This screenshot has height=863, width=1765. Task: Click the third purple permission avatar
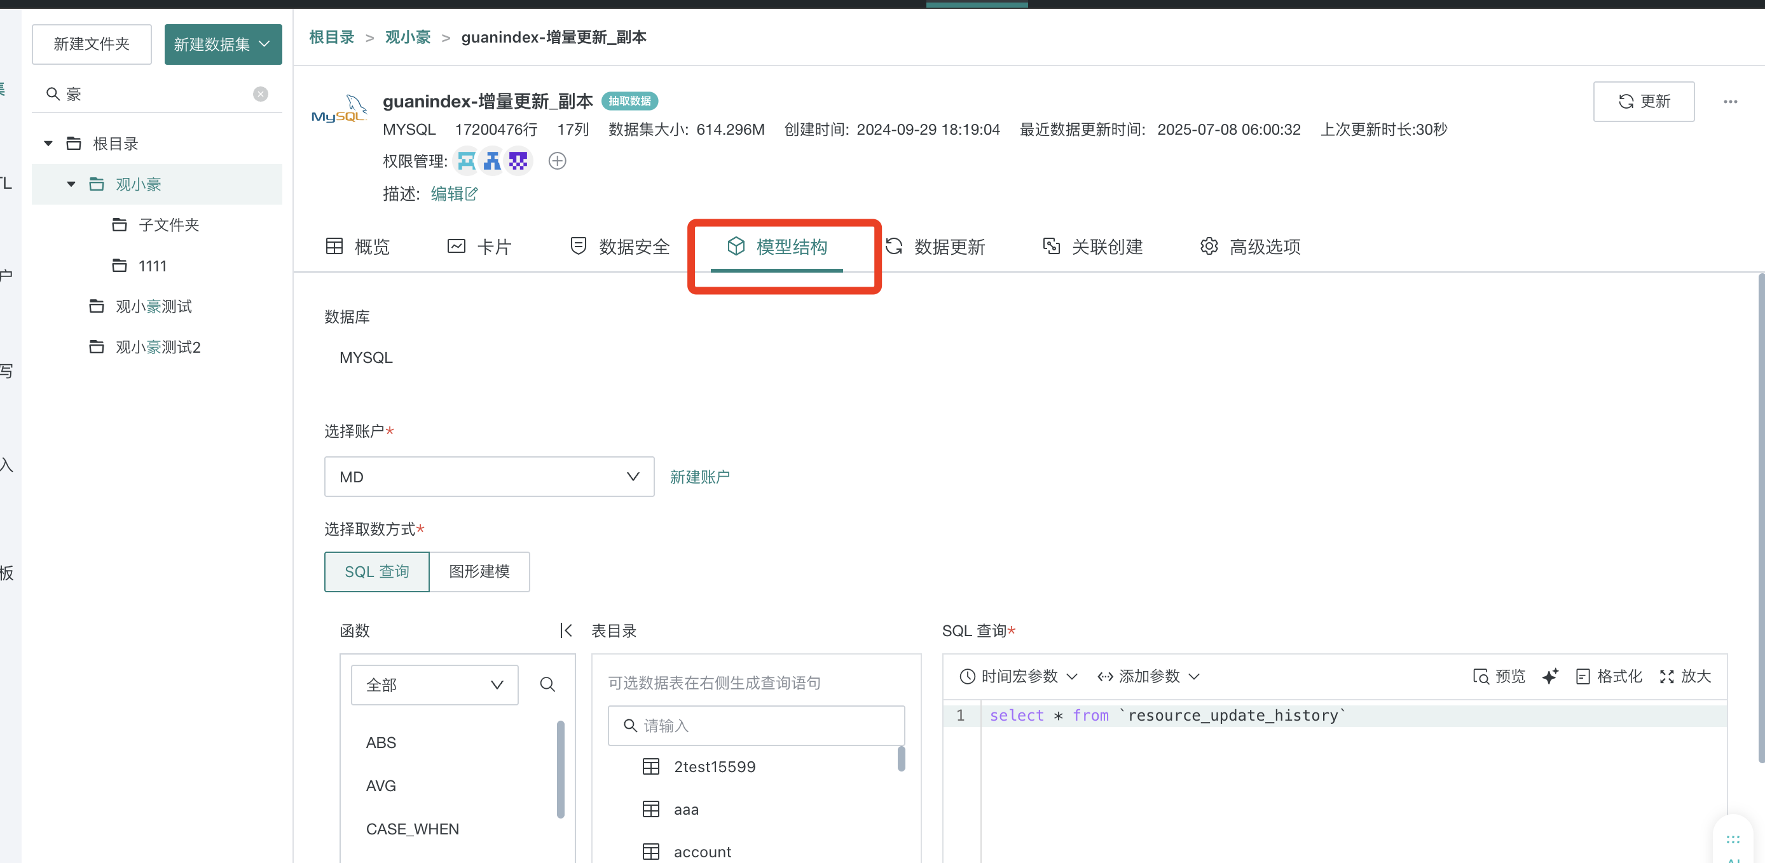coord(518,161)
